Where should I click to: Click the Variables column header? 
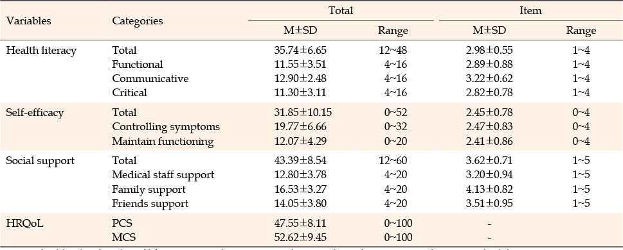(x=28, y=21)
